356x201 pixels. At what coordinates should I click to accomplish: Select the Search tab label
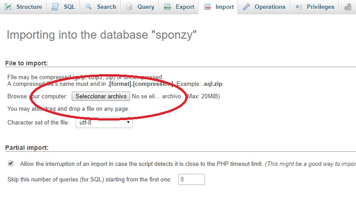tap(106, 7)
